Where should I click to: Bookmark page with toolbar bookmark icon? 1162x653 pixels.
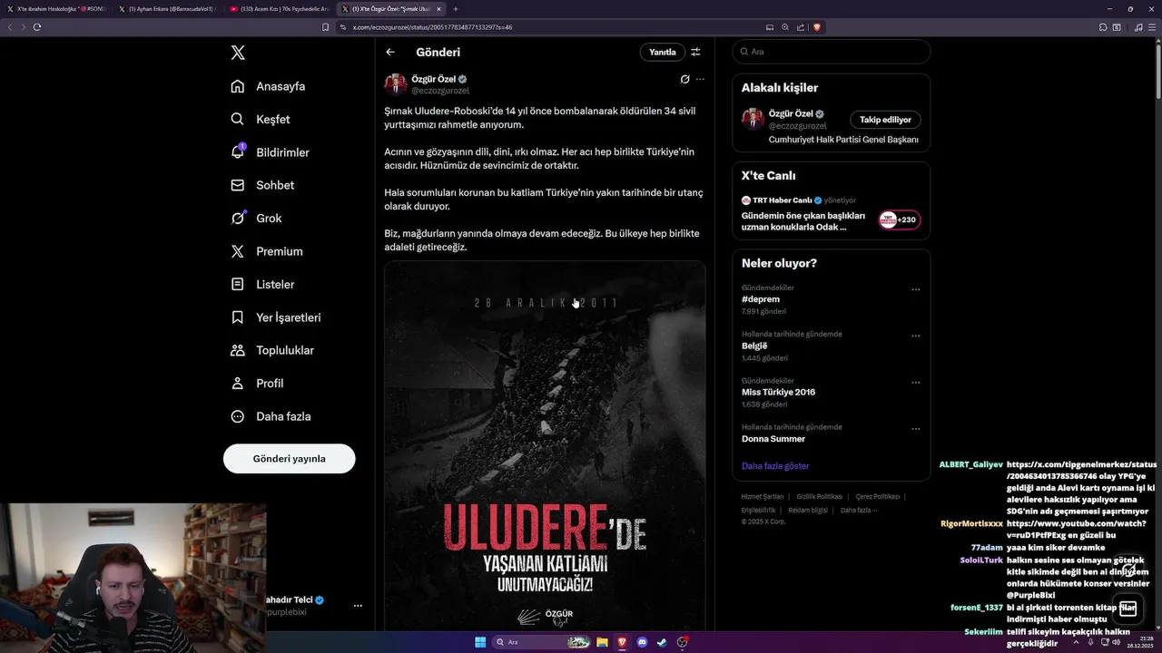tap(326, 27)
